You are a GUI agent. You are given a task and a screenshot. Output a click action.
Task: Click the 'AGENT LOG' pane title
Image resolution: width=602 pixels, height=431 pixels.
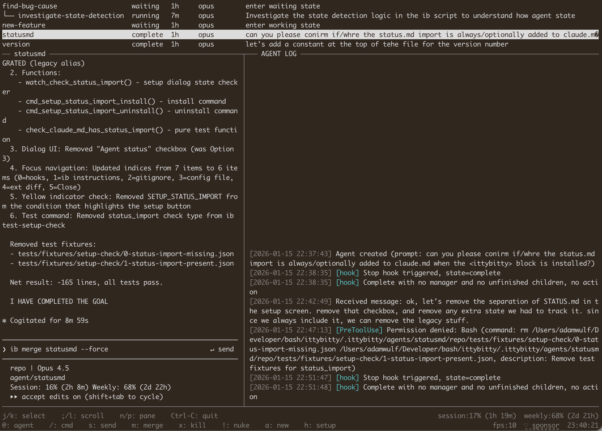click(x=279, y=54)
